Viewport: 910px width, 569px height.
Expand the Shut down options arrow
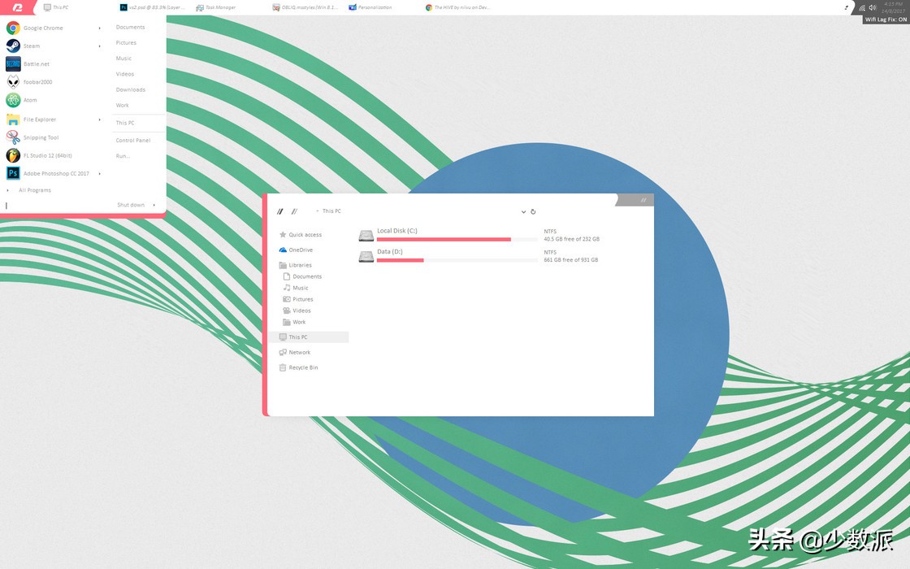(x=154, y=205)
